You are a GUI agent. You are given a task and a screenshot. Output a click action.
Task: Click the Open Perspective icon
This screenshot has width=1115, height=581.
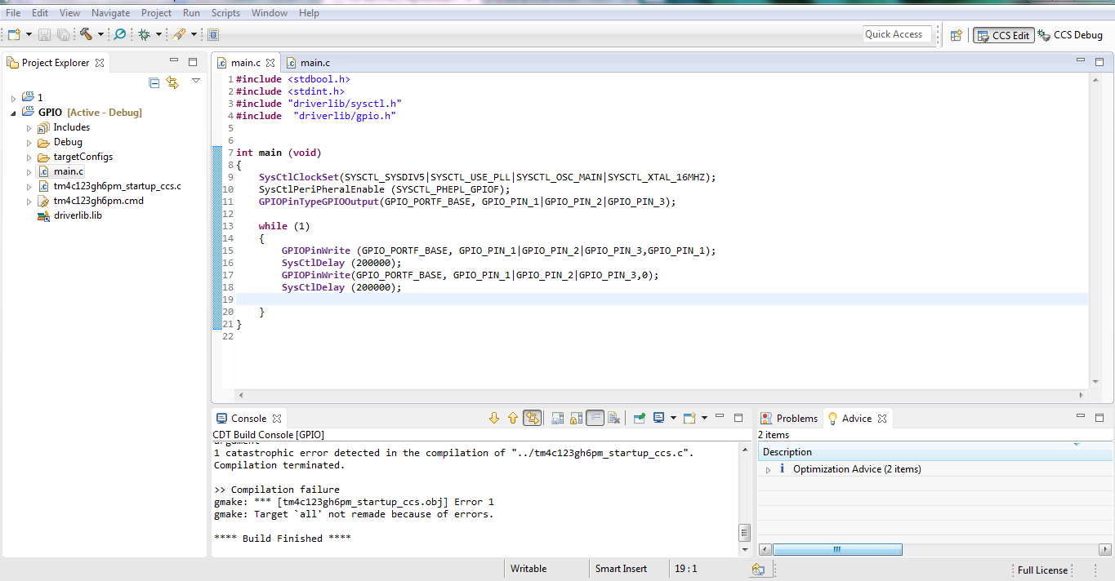pos(956,35)
